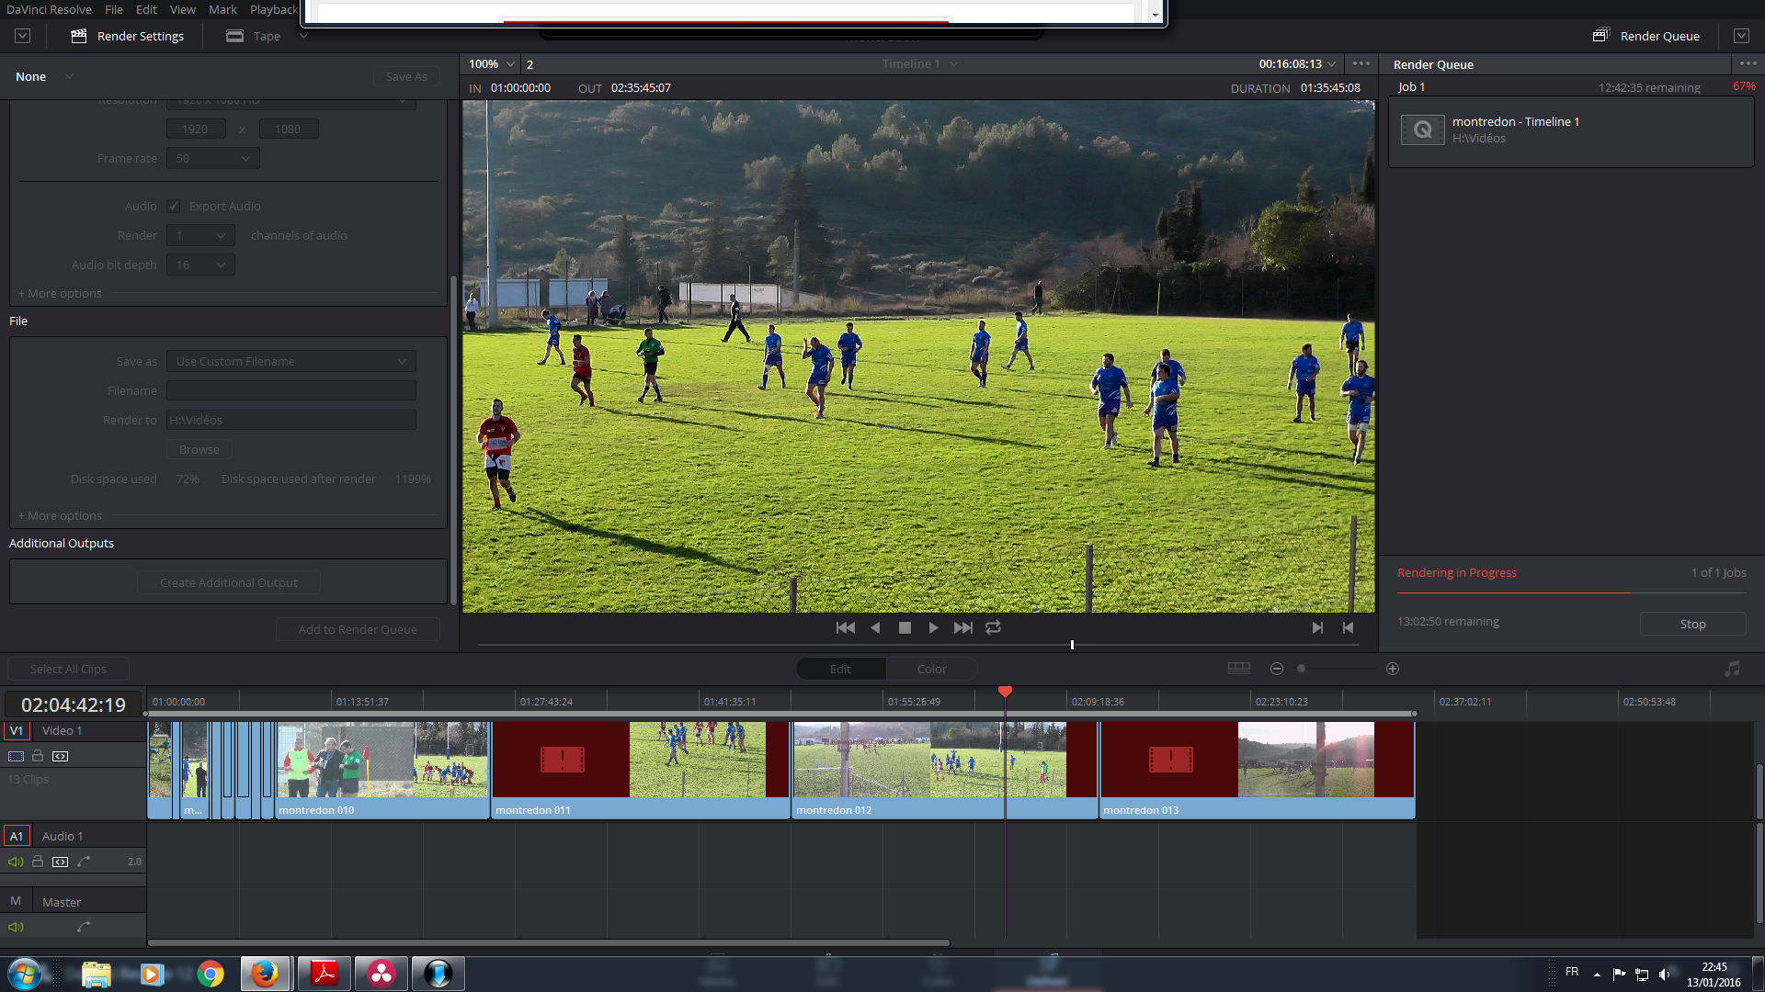The height and width of the screenshot is (992, 1765).
Task: Toggle Audio 1 auto-select icon
Action: (x=60, y=862)
